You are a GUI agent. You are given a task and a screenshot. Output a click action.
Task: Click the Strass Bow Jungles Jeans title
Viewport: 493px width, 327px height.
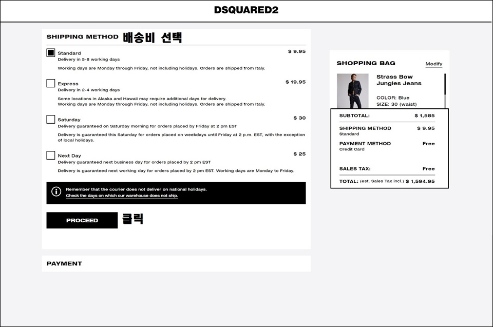point(399,80)
